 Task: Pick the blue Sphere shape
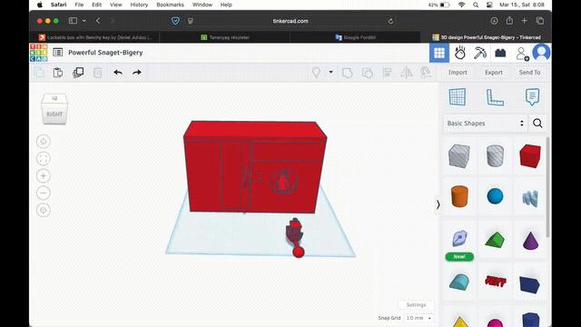click(495, 196)
